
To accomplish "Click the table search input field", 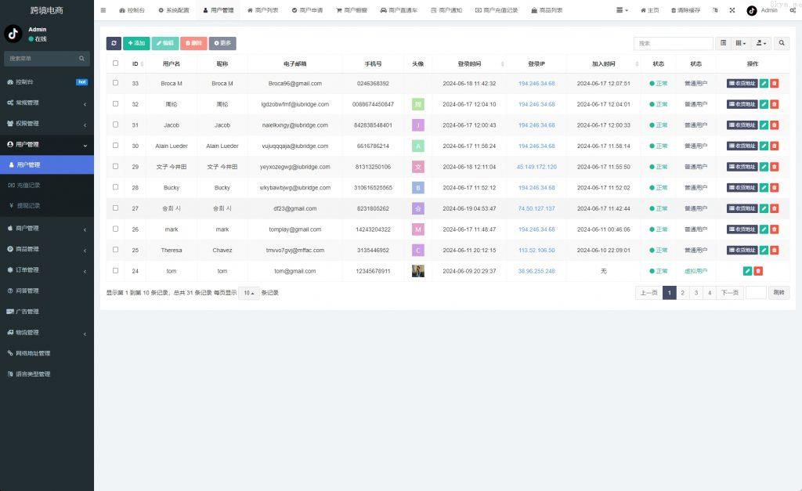I will point(673,43).
